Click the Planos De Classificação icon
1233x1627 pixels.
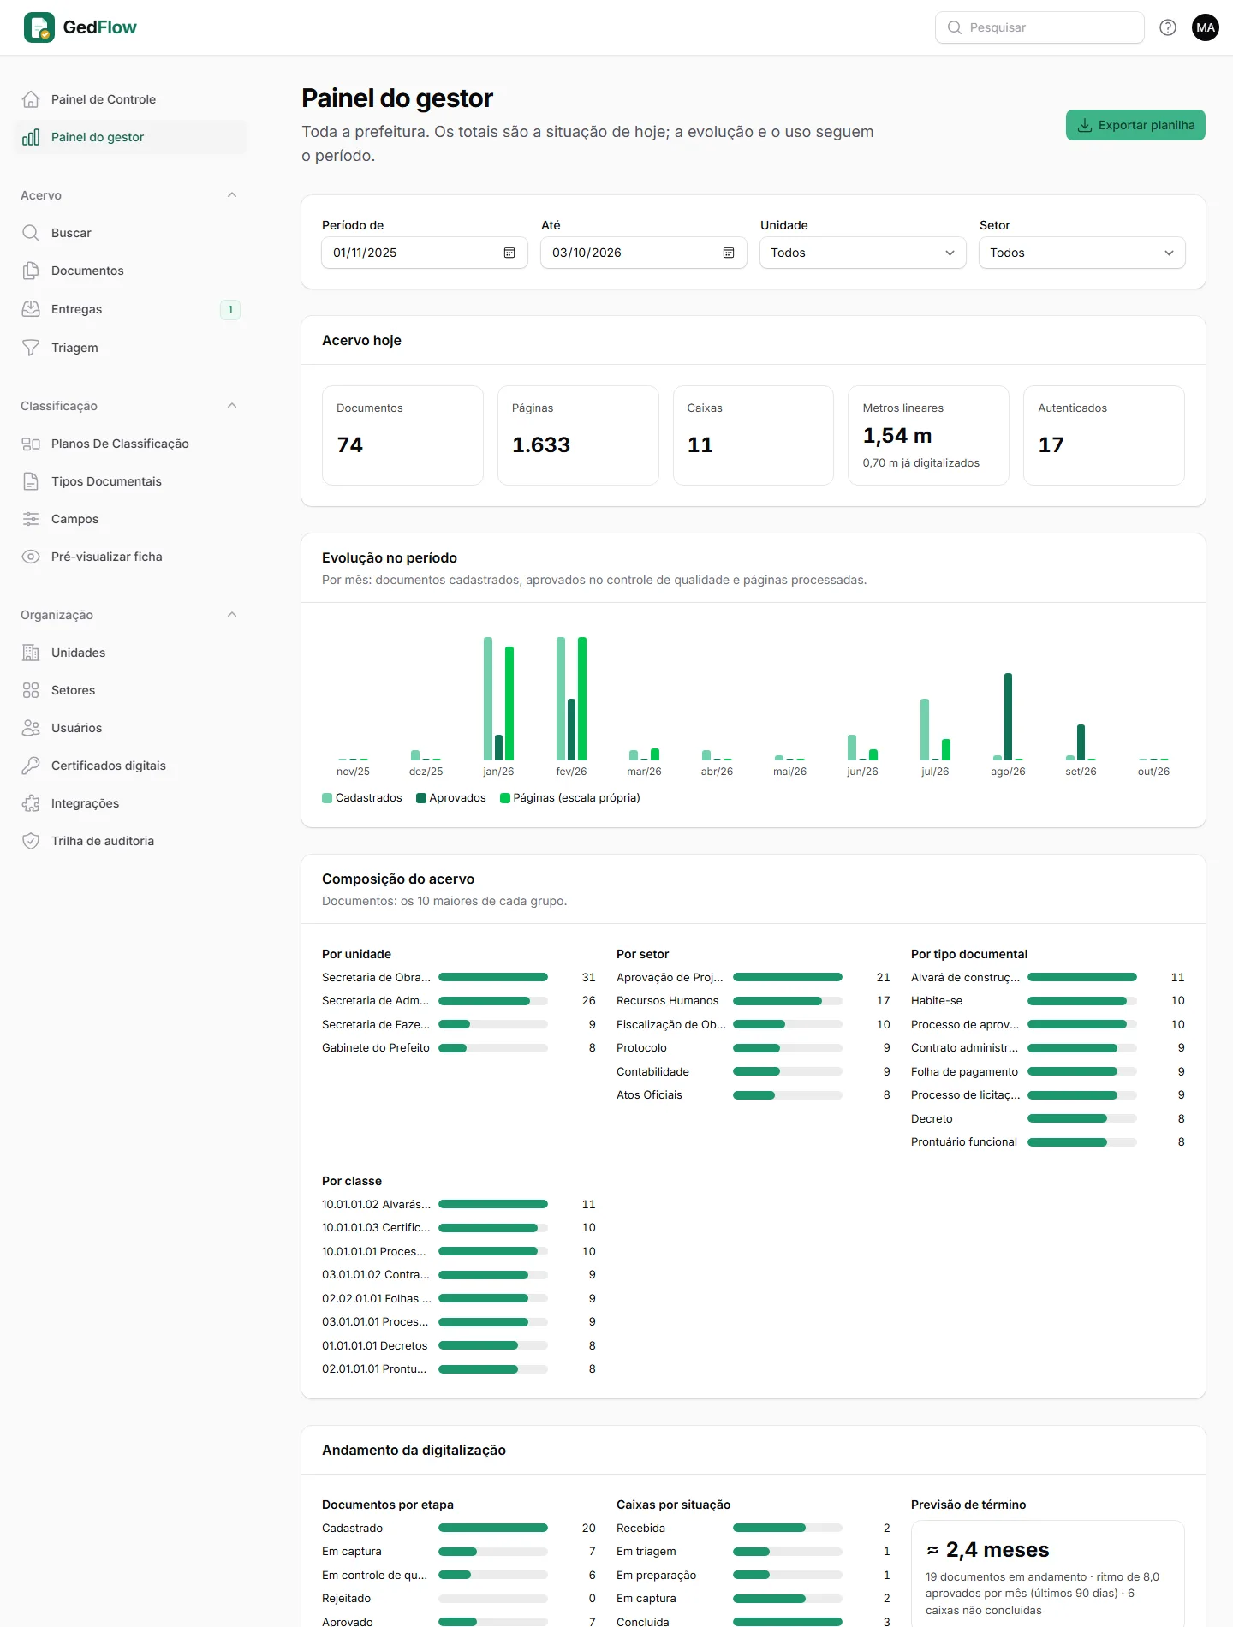[31, 444]
